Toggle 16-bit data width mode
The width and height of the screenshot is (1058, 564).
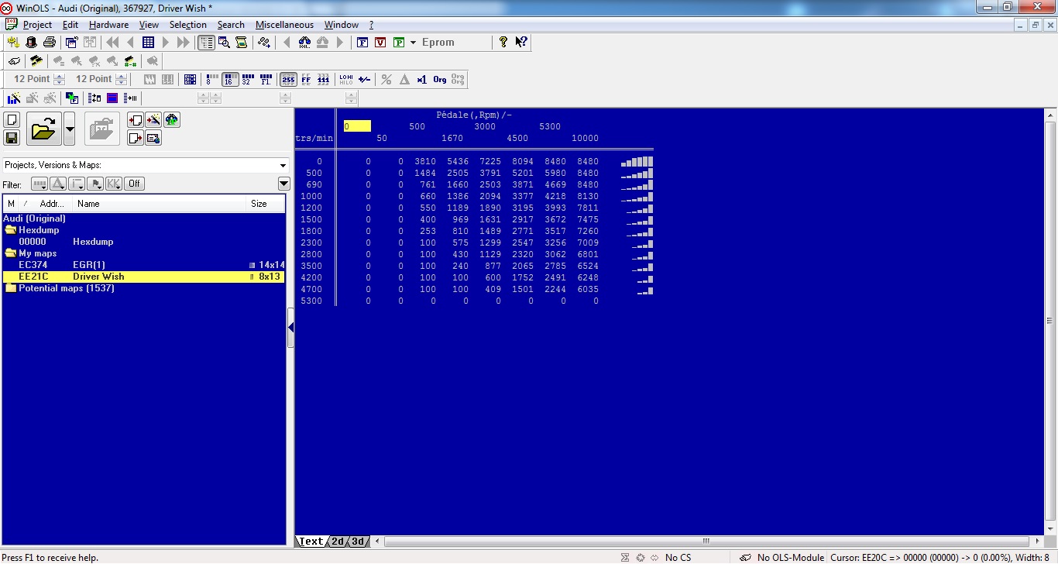(230, 79)
